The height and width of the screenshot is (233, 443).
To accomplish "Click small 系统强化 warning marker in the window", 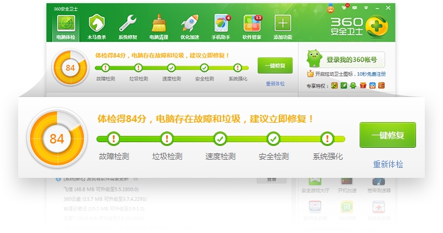I will click(x=237, y=68).
